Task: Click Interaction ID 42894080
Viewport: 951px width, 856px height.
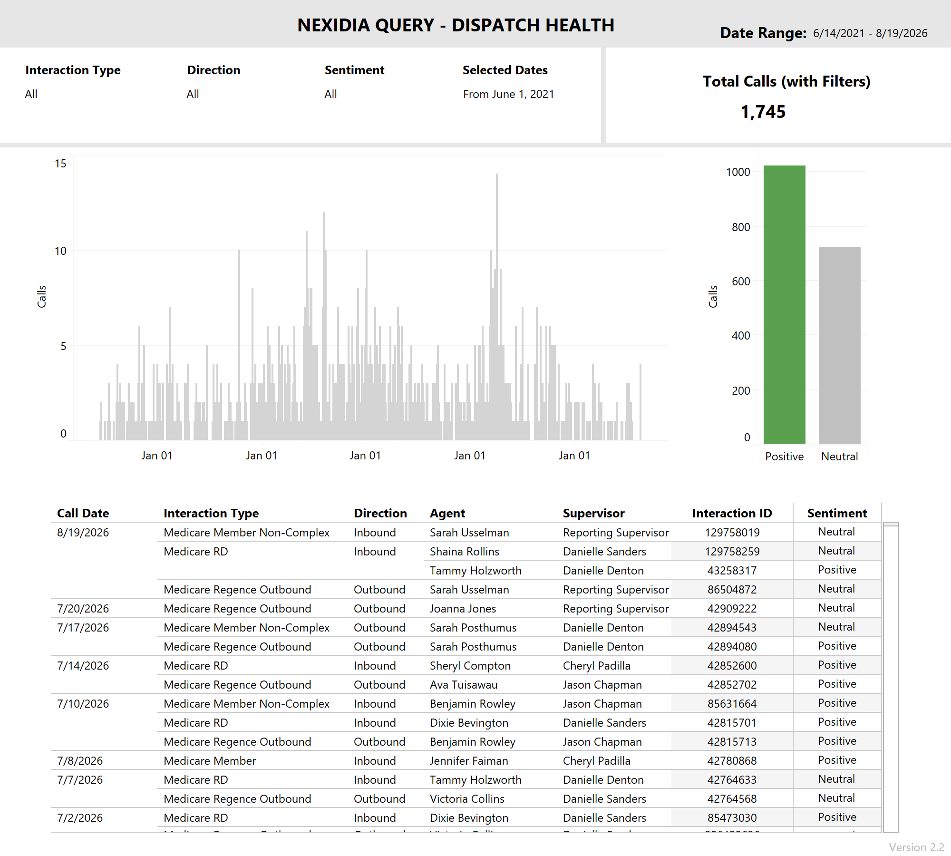Action: pos(732,646)
